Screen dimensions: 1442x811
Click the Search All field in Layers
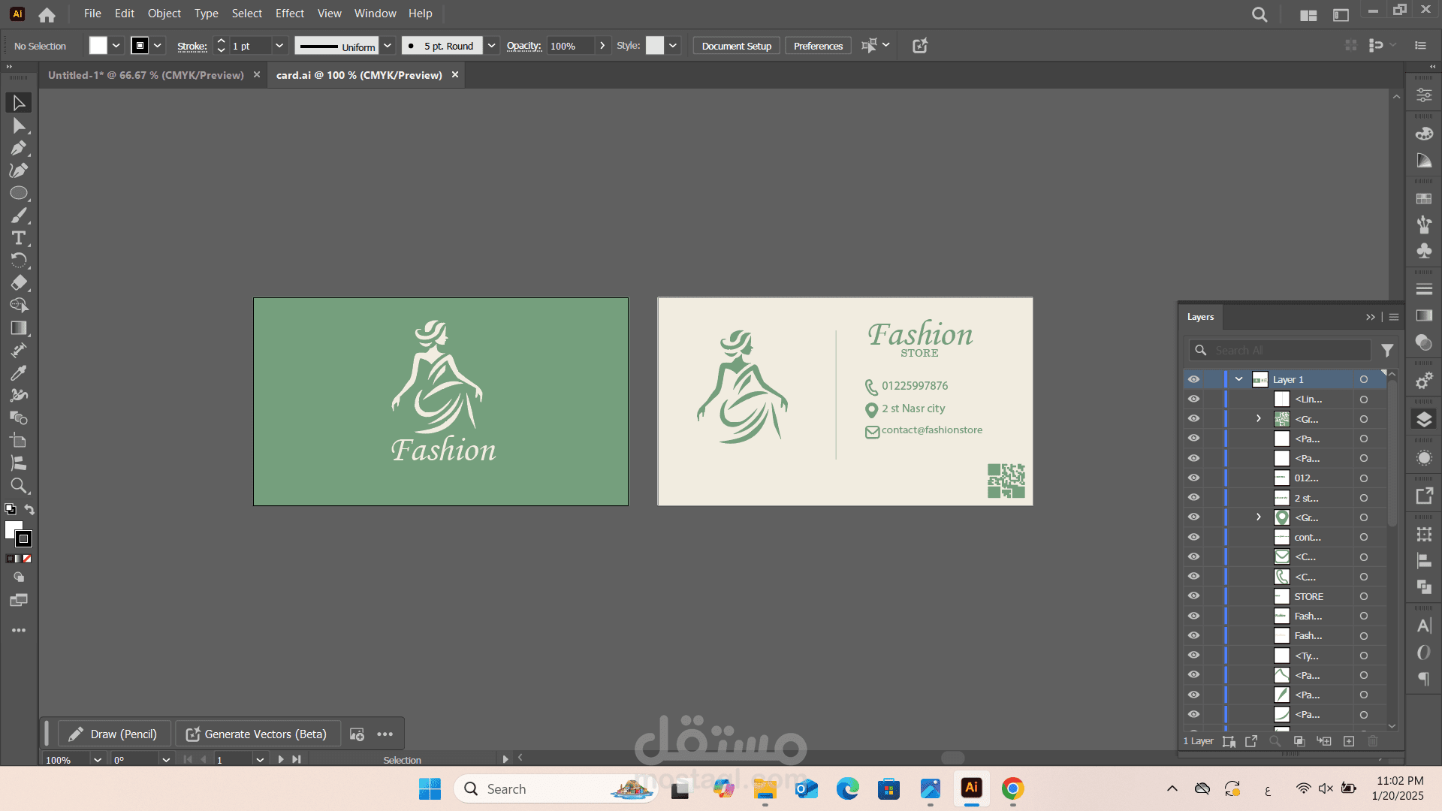tap(1280, 351)
